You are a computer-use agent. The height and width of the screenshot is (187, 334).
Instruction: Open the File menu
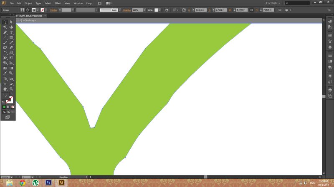tap(12, 3)
